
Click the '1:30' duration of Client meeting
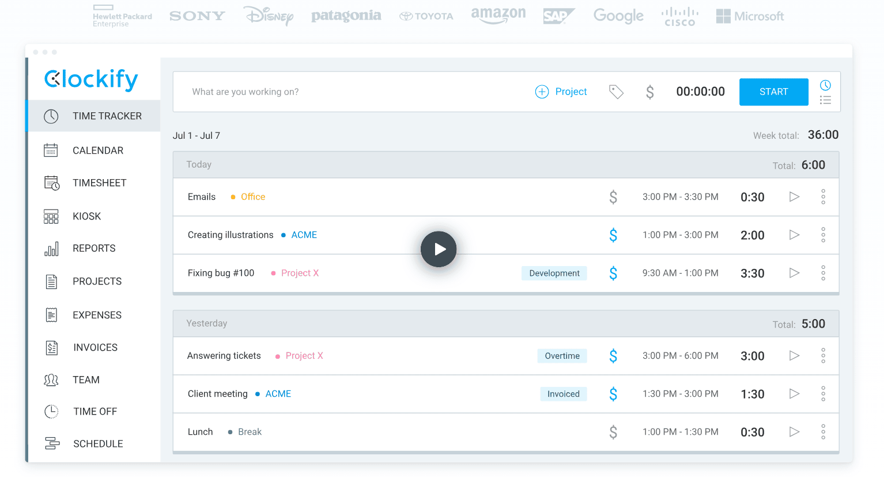(753, 394)
